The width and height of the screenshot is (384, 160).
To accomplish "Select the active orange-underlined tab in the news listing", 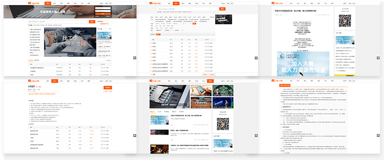I will 152,112.
